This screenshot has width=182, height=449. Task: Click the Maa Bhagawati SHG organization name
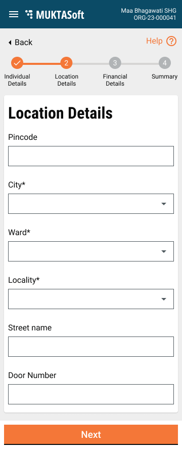click(149, 11)
